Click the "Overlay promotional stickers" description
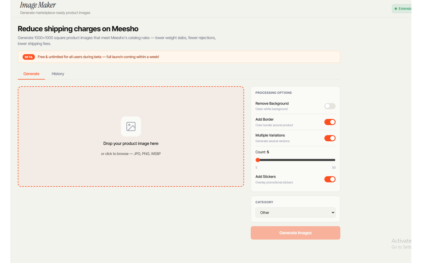422x263 pixels. (274, 182)
